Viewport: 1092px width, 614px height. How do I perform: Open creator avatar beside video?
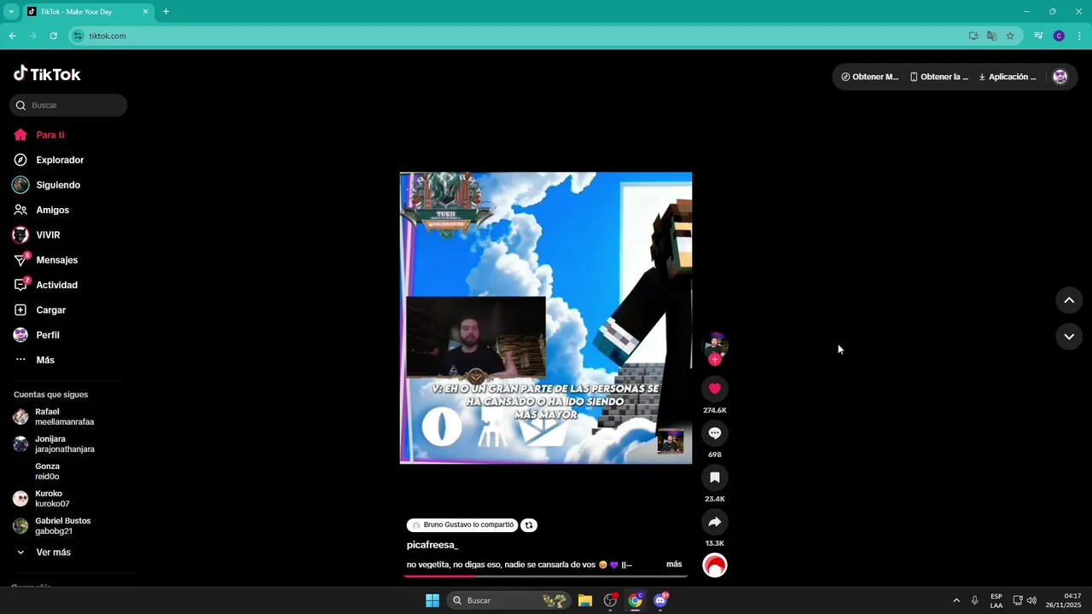pyautogui.click(x=715, y=345)
